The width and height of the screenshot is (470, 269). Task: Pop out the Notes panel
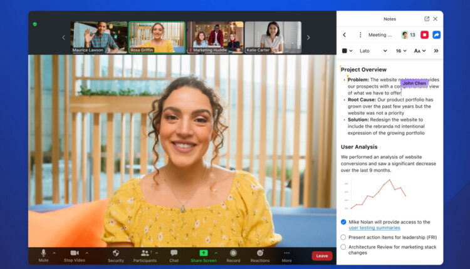[x=427, y=19]
